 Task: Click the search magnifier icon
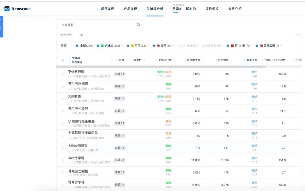[138, 25]
